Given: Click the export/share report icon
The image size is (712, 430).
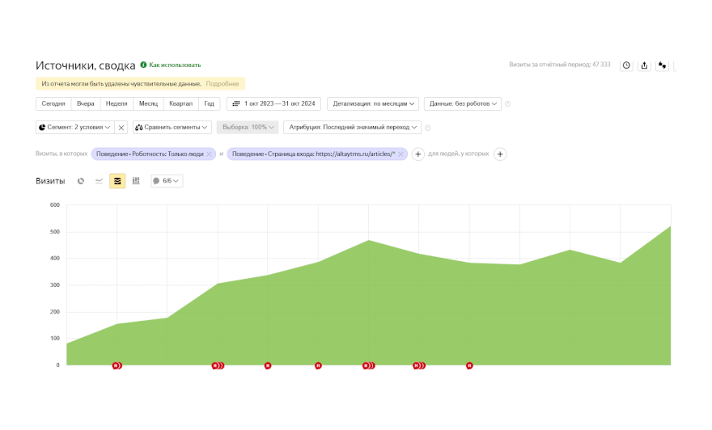Looking at the screenshot, I should tap(644, 65).
